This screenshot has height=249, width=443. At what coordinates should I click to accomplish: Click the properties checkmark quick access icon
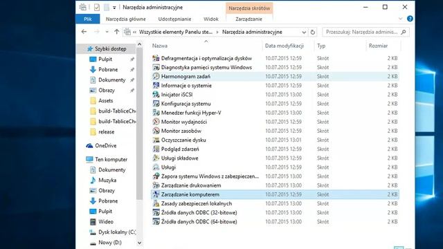click(97, 8)
